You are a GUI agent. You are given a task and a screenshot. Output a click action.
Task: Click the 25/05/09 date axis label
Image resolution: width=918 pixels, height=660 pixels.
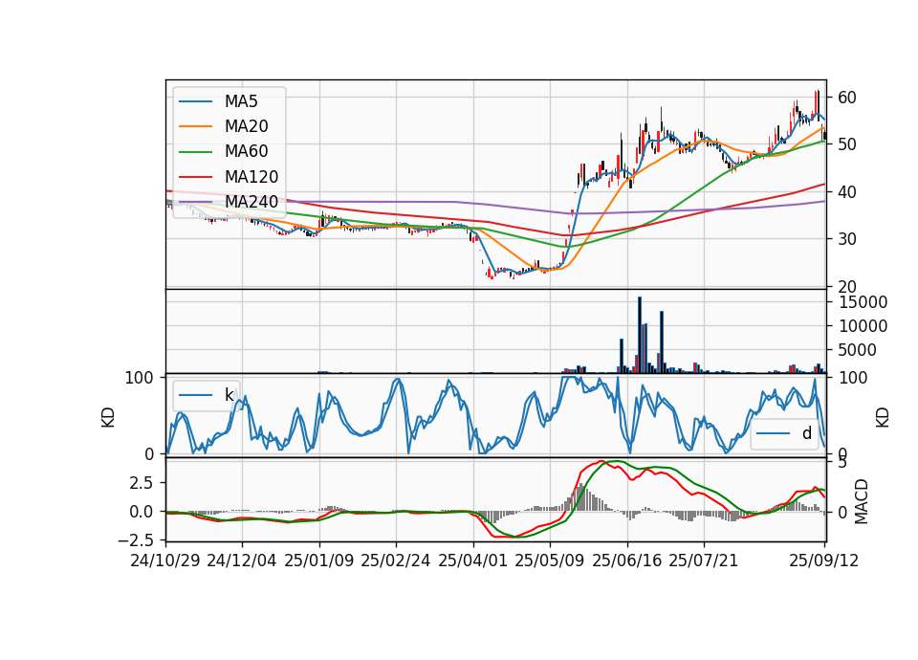pyautogui.click(x=550, y=561)
